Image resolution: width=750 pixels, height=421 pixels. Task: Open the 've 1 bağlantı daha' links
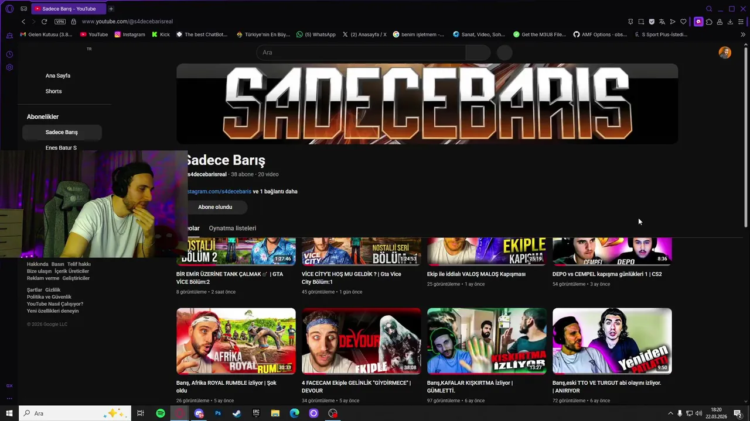tap(275, 191)
